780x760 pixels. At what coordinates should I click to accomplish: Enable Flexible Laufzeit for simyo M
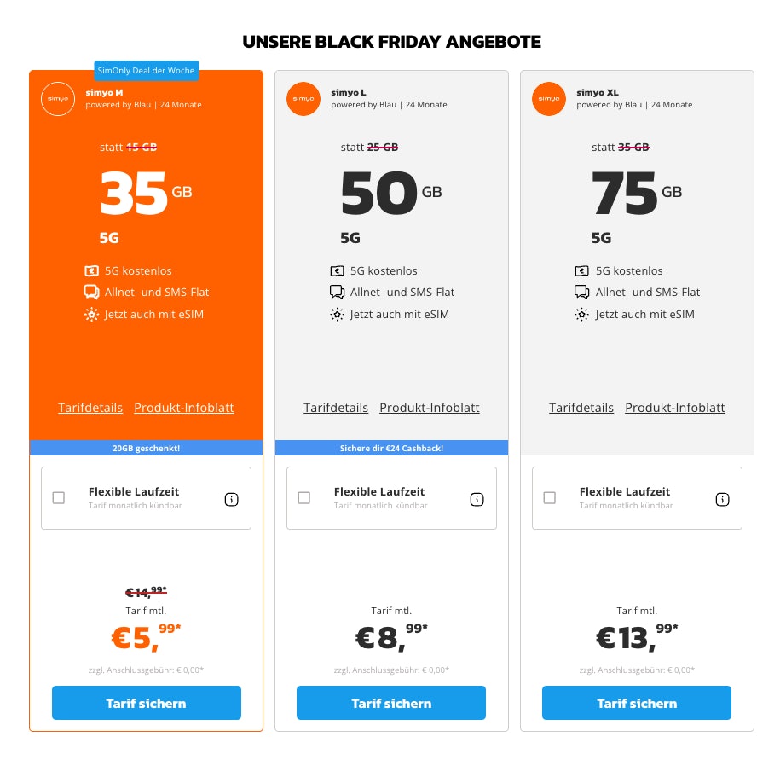click(59, 498)
